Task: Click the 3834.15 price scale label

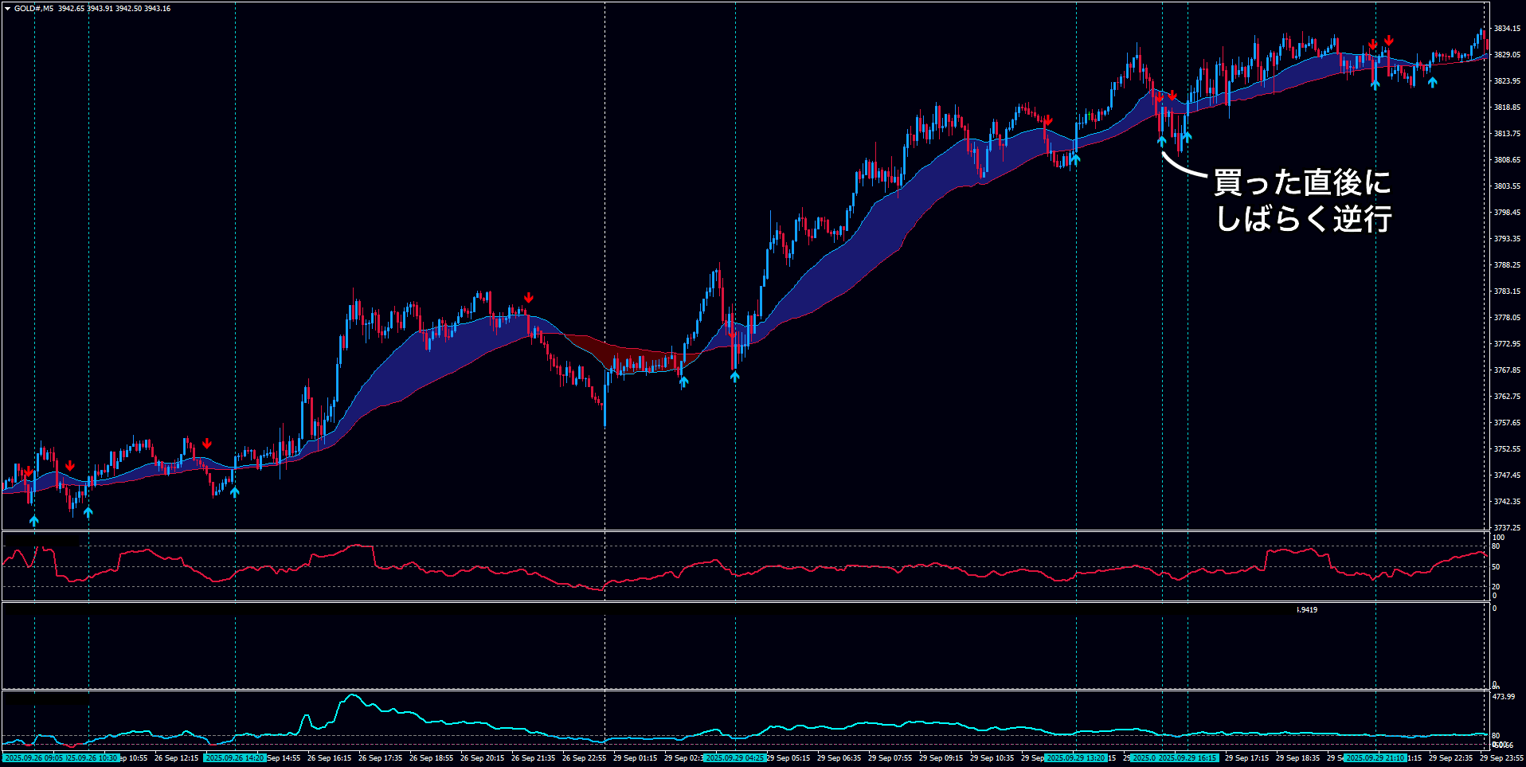Action: click(x=1506, y=29)
